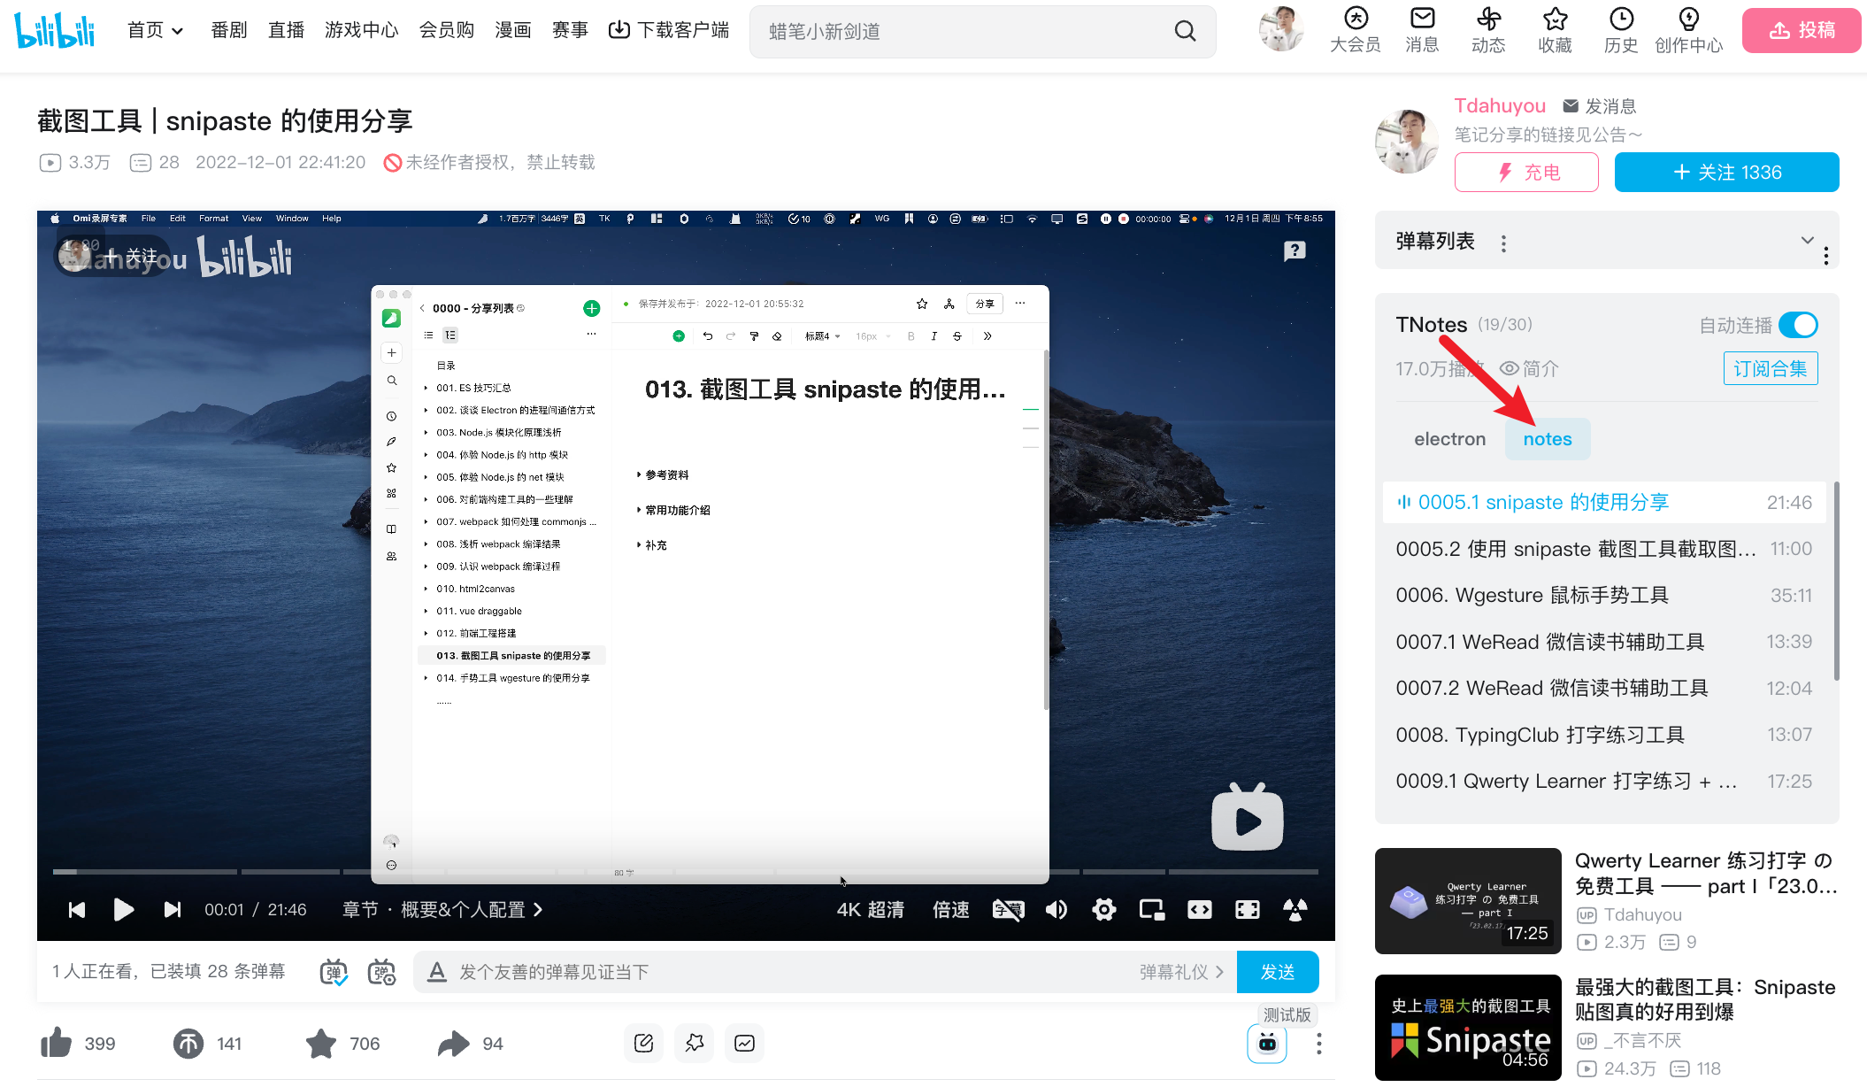Open the 消息 messages icon
Image resolution: width=1867 pixels, height=1087 pixels.
pos(1422,30)
